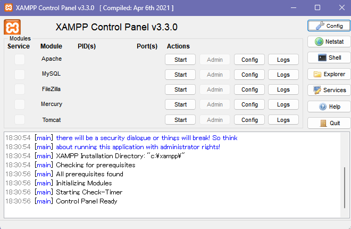This screenshot has height=229, width=351.
Task: Start the Apache module
Action: 180,60
